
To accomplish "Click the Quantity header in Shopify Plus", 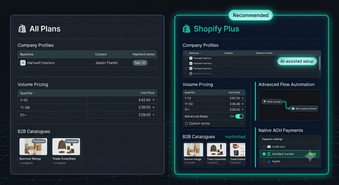I will 190,92.
